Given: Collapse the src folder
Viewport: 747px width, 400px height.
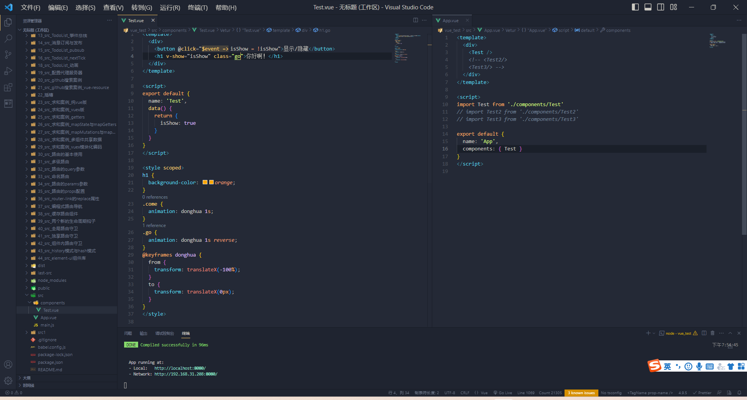Looking at the screenshot, I should (27, 295).
